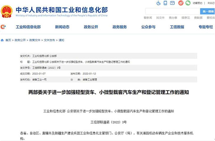Click the 发文字号 value 工信部联通装〔2022〕3号
215x141 pixels.
point(46,68)
